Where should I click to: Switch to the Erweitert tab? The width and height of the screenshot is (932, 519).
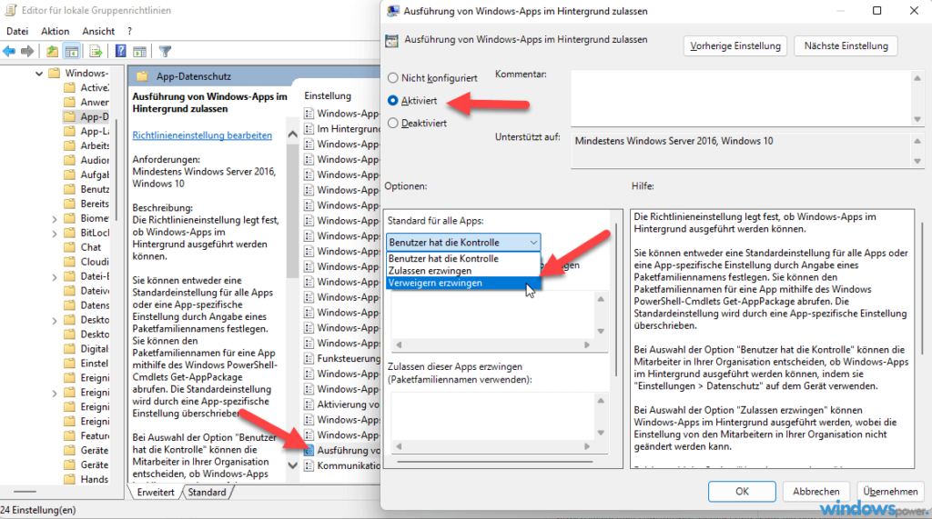[x=156, y=493]
